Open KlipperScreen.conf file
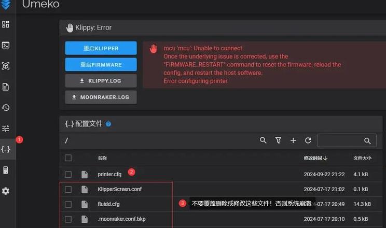The image size is (386, 228). 120,189
